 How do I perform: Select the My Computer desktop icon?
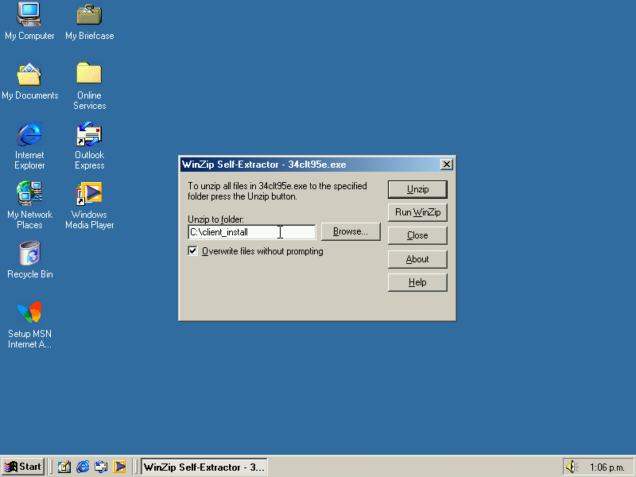[x=29, y=21]
